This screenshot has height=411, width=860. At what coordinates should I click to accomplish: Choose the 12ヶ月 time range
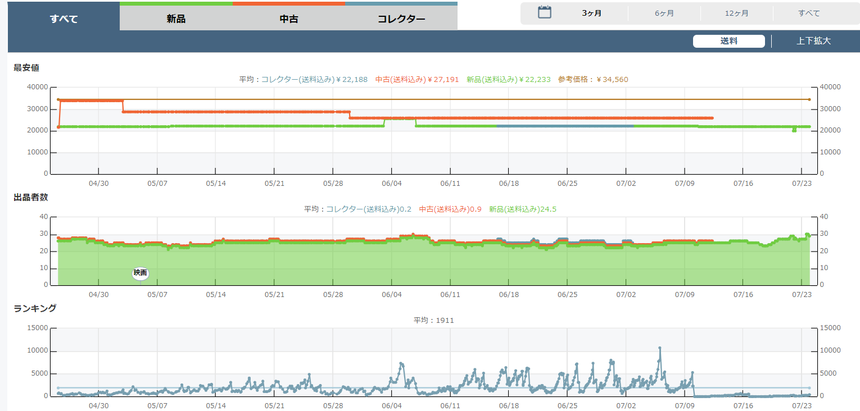tap(736, 13)
